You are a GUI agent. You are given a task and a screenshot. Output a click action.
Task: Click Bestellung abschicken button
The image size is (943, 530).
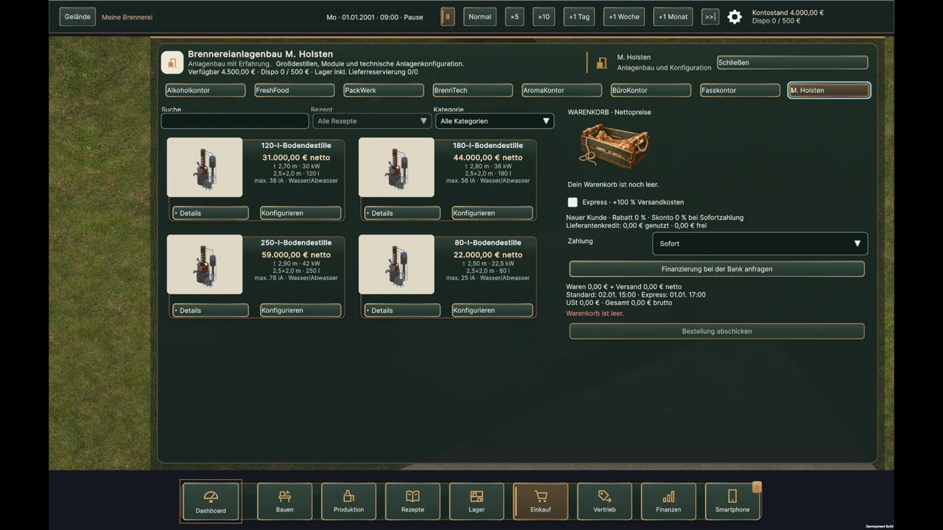coord(717,331)
